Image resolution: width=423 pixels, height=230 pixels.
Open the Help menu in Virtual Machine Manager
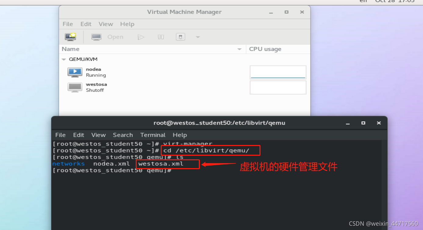pos(127,24)
